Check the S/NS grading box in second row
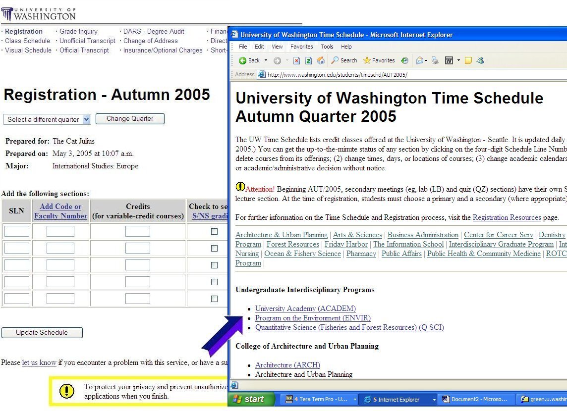Image resolution: width=567 pixels, height=411 pixels. (215, 248)
